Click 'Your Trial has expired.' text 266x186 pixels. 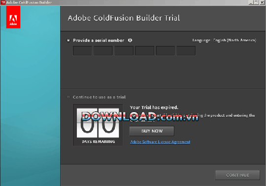[154, 107]
